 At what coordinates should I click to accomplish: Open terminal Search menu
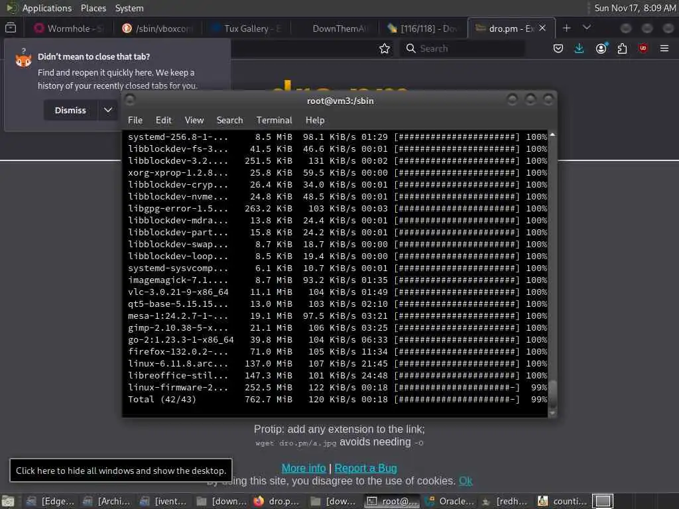[229, 121]
